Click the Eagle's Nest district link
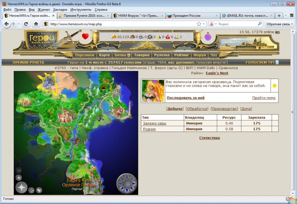This screenshot has height=204, width=297. (x=217, y=73)
